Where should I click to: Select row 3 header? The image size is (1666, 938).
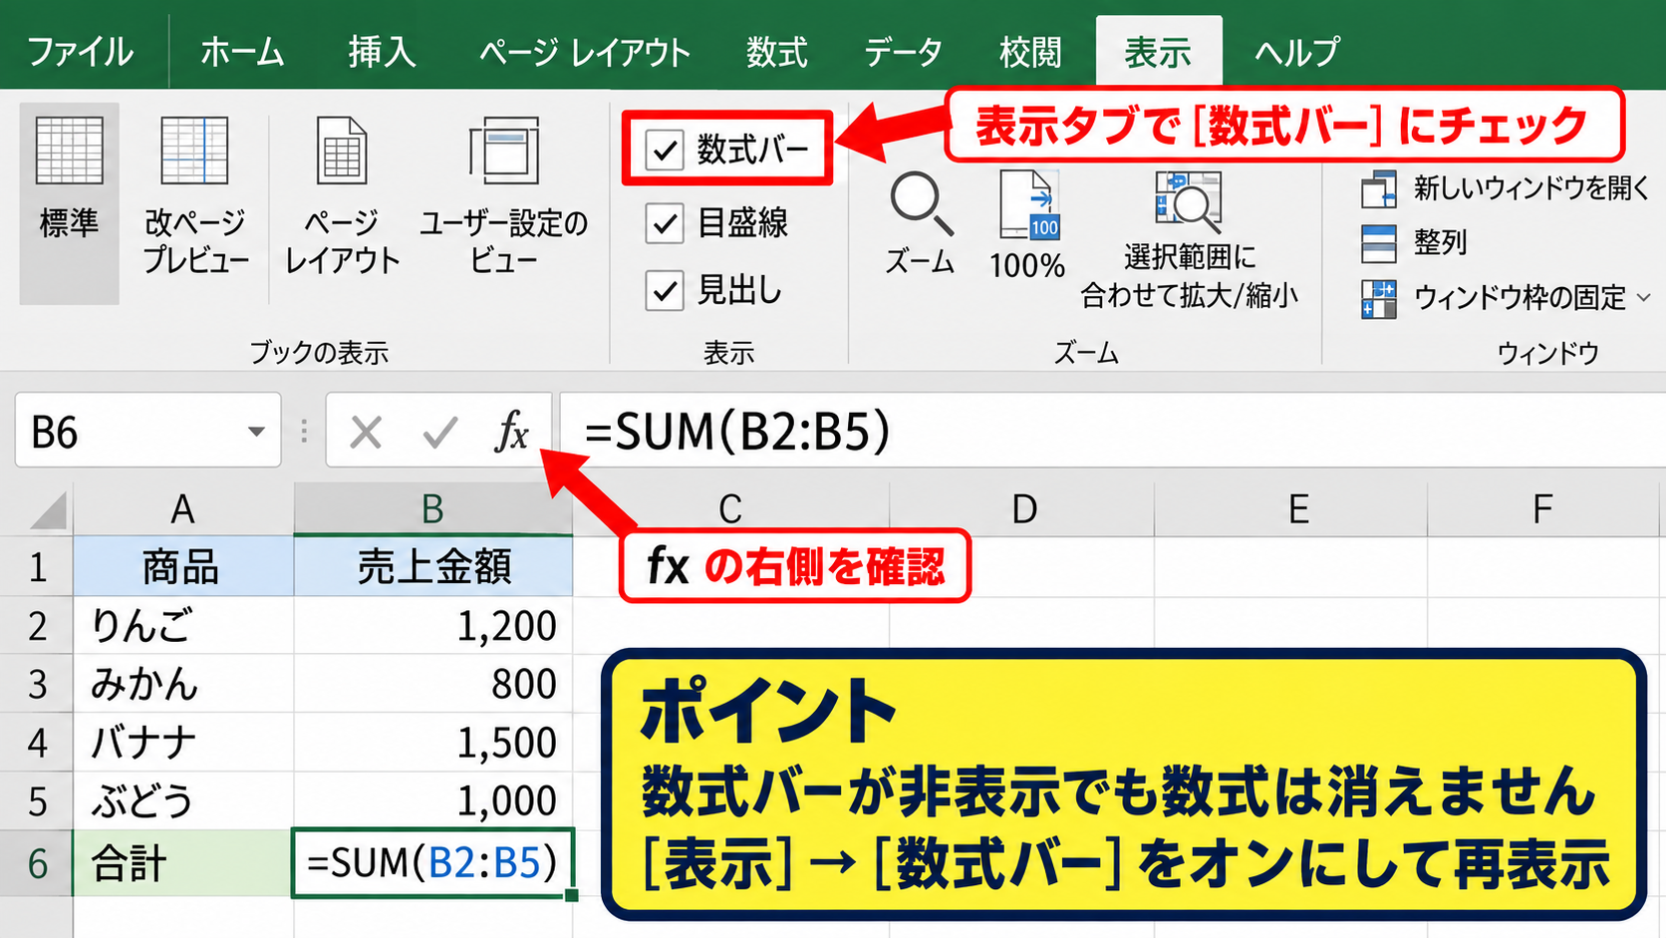tap(37, 684)
